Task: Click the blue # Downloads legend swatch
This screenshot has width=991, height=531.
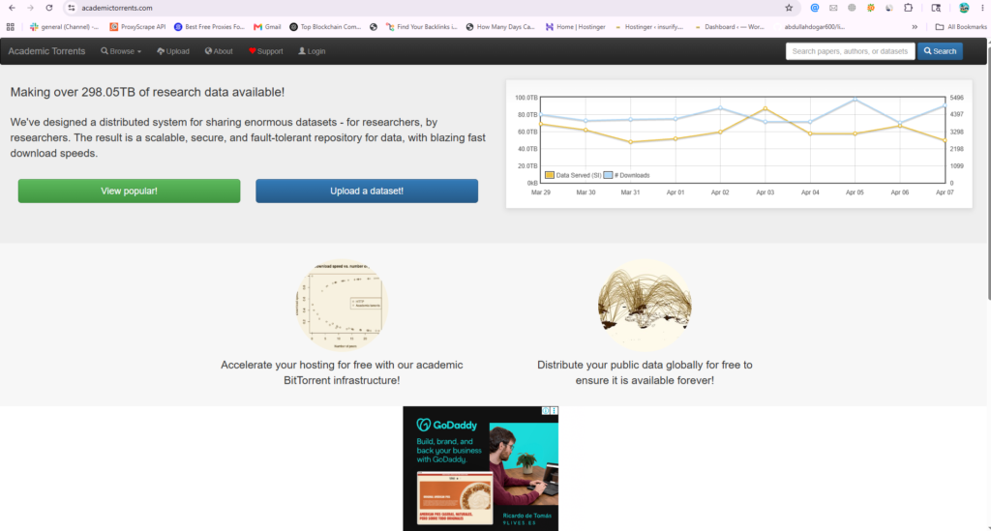Action: [x=608, y=175]
